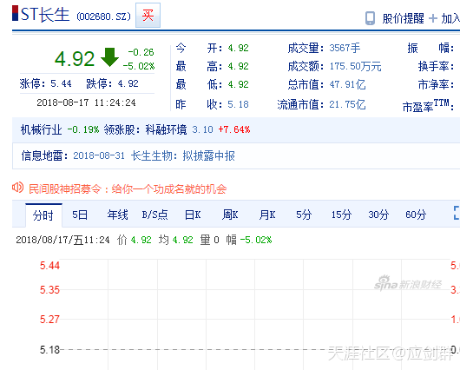Click the 5.18 baseline axis label
This screenshot has height=370, width=460.
[x=49, y=350]
